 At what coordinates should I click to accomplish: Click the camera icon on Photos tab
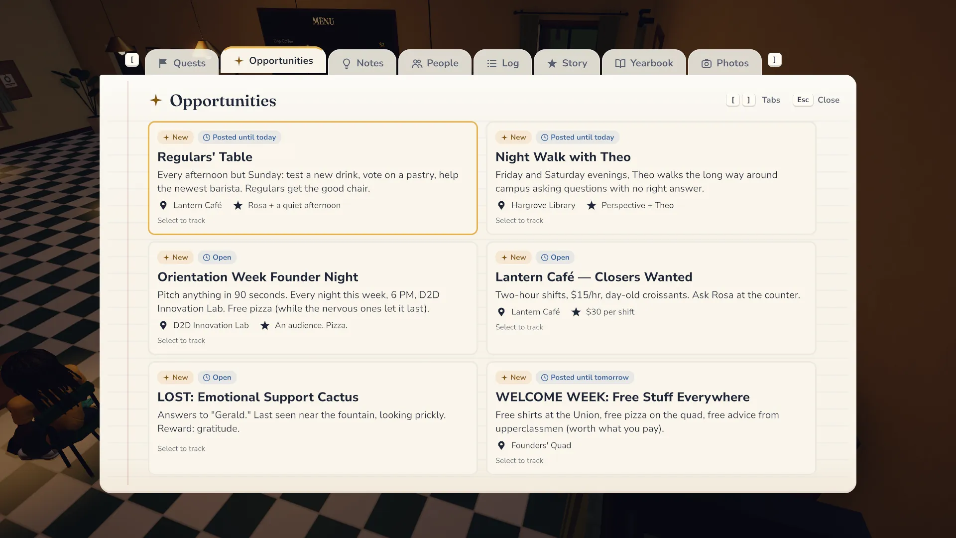click(706, 63)
